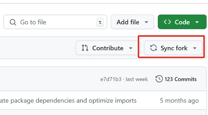This screenshot has height=115, width=208.
Task: Open the Sync fork menu
Action: click(x=173, y=48)
